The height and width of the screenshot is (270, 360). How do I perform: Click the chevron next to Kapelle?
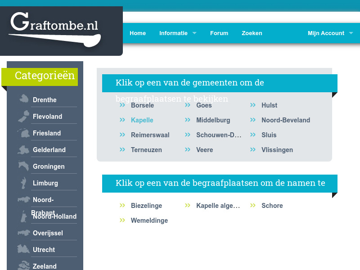pyautogui.click(x=122, y=120)
